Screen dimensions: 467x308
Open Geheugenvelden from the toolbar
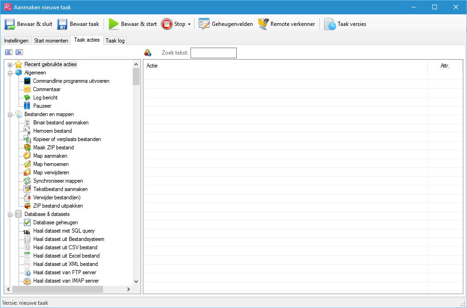[x=204, y=24]
